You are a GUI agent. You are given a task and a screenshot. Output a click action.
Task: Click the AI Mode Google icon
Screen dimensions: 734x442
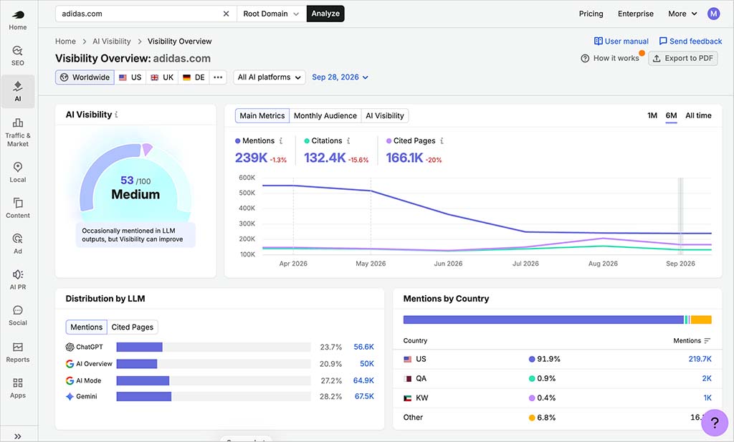tap(70, 380)
